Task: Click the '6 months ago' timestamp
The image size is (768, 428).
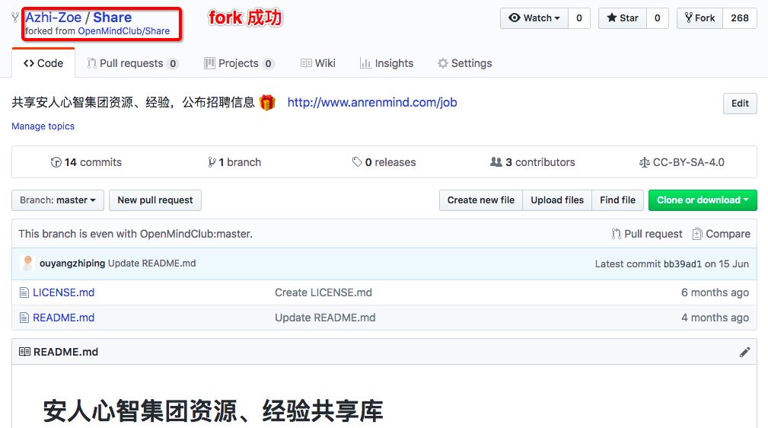Action: pos(715,292)
